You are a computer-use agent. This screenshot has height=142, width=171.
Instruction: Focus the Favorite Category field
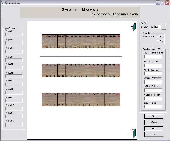tap(153, 98)
